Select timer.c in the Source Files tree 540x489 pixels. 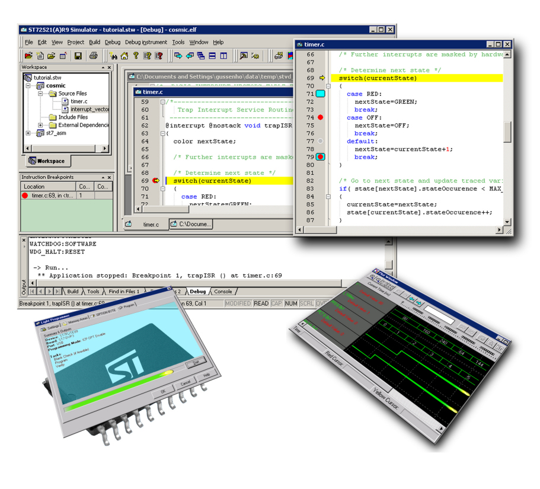[78, 101]
